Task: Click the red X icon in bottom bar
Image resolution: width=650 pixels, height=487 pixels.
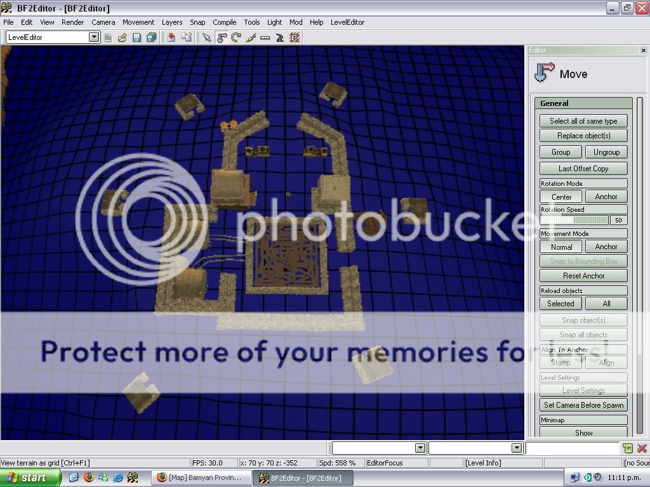Action: point(642,448)
